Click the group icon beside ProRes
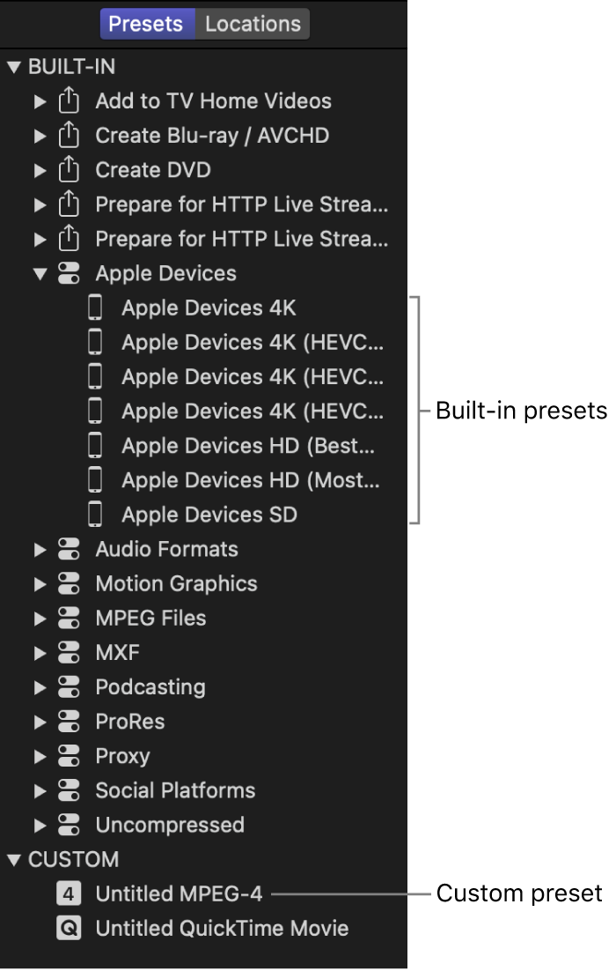Viewport: 616px width, 971px height. [70, 721]
